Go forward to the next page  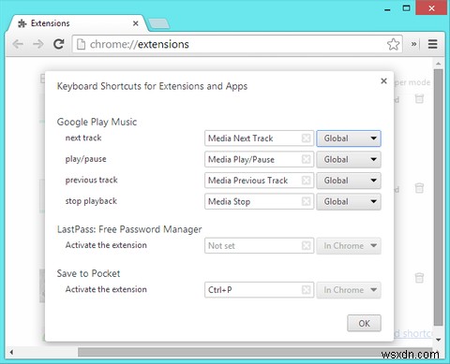38,44
